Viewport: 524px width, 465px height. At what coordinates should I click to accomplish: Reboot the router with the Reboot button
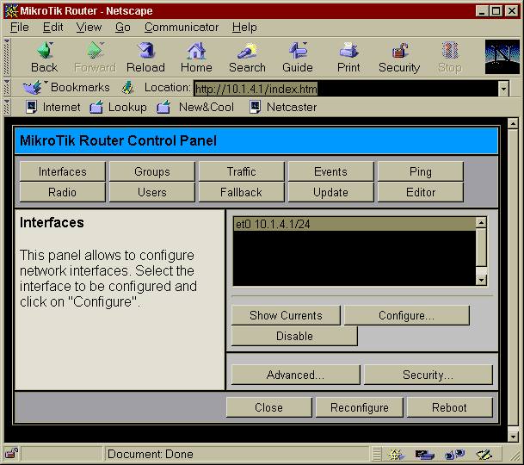pos(449,407)
